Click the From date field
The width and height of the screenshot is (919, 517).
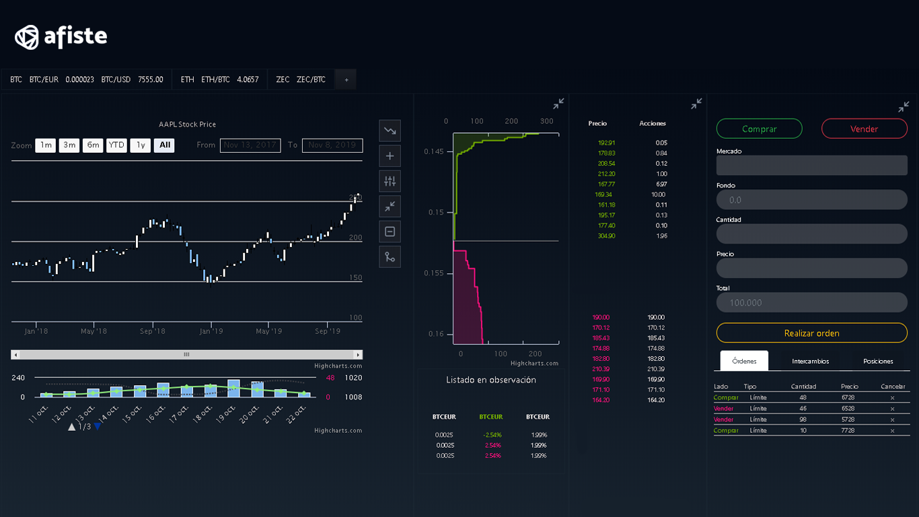250,145
